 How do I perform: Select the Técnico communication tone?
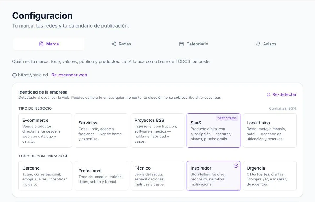[x=157, y=176]
